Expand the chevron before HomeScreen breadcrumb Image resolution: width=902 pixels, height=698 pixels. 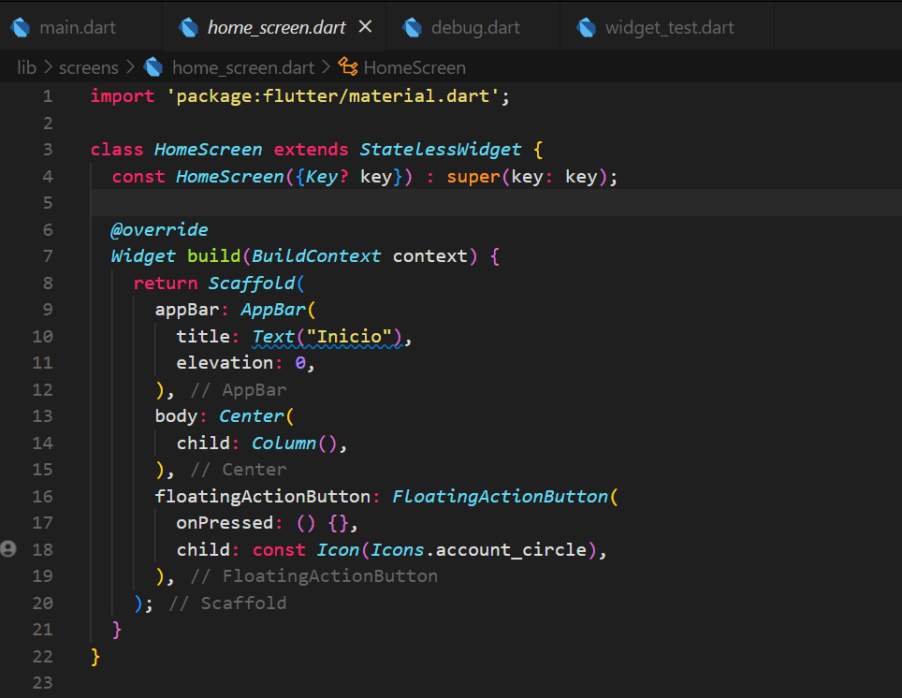click(x=327, y=68)
